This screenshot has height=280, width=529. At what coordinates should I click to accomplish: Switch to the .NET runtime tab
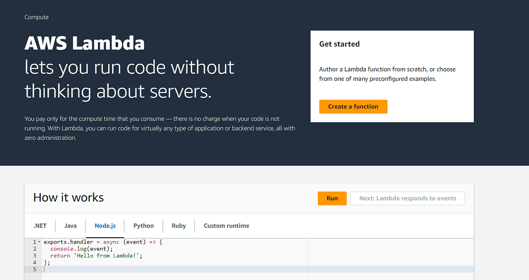click(40, 226)
